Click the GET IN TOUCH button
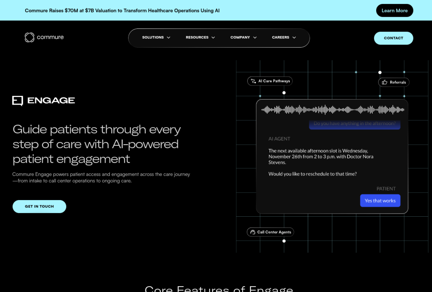The width and height of the screenshot is (432, 292). click(x=39, y=207)
